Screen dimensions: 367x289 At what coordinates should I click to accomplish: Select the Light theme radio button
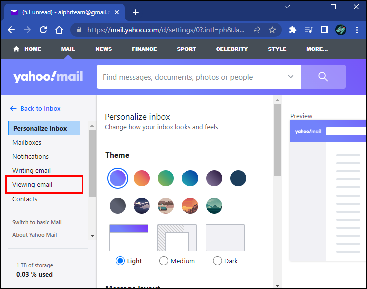(120, 261)
